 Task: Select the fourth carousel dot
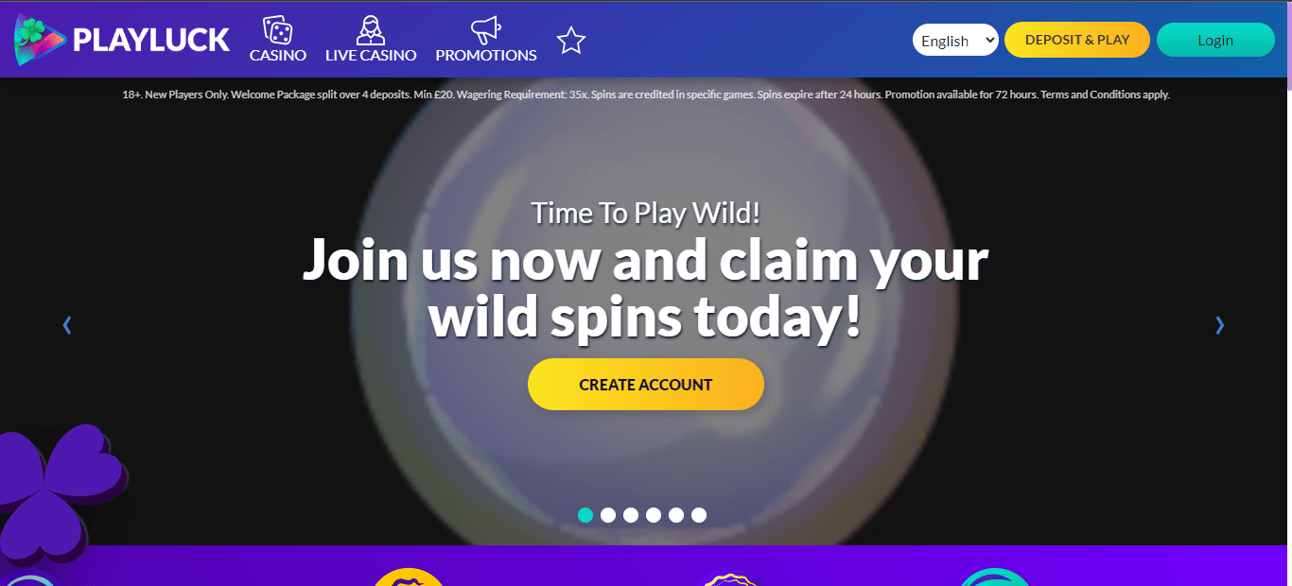click(654, 515)
